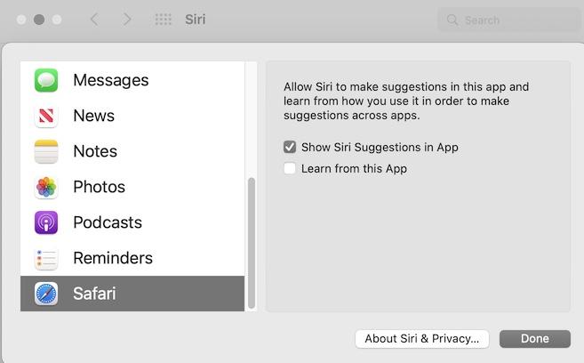This screenshot has height=363, width=584.
Task: Select the News app icon
Action: 46,116
